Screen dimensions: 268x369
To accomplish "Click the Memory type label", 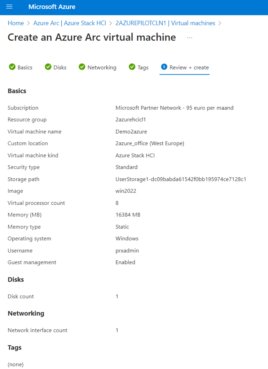I will click(24, 227).
